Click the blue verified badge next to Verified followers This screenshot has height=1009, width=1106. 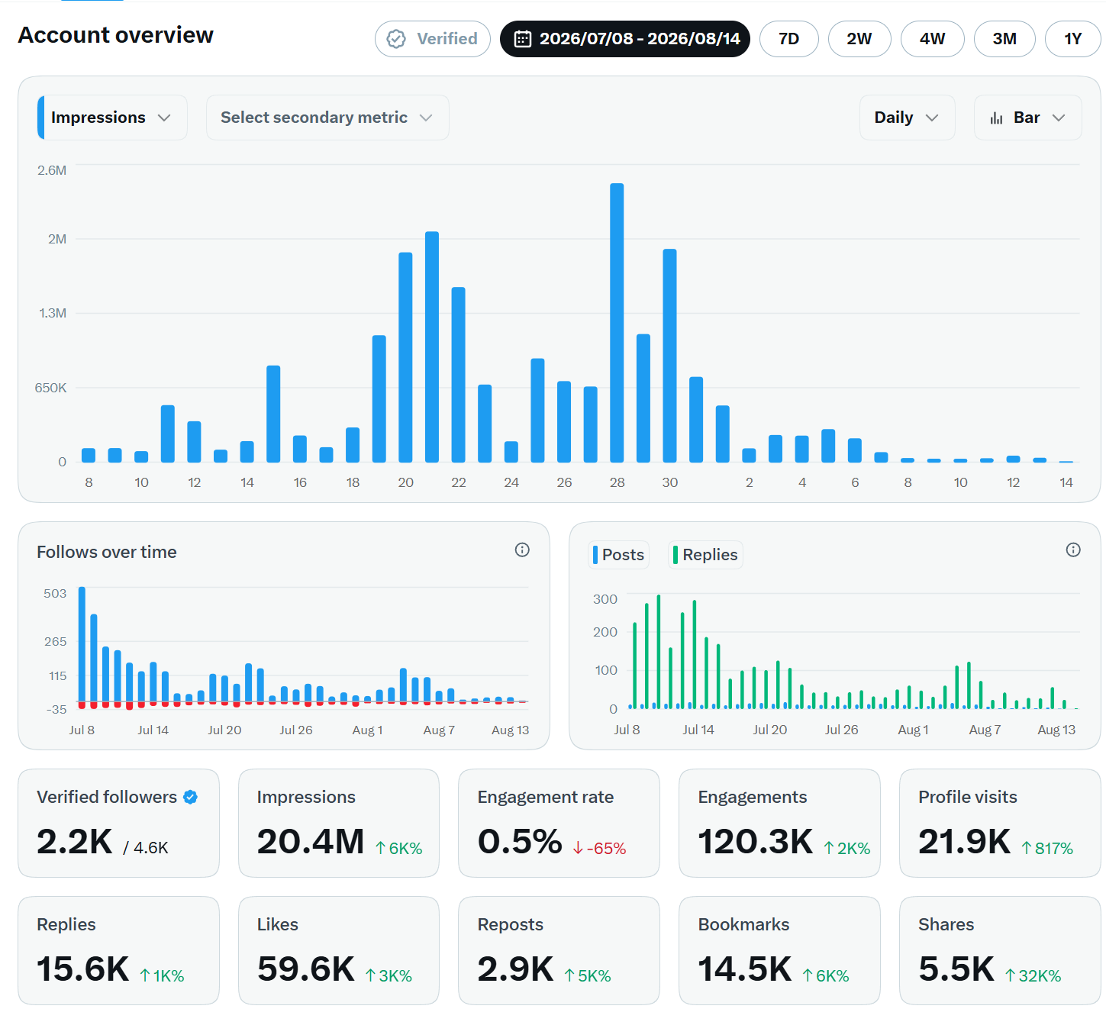[191, 797]
